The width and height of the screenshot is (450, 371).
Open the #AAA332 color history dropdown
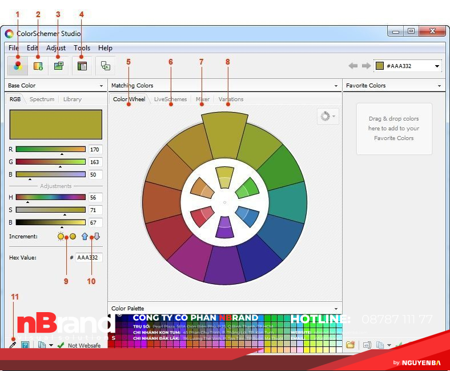tap(437, 66)
